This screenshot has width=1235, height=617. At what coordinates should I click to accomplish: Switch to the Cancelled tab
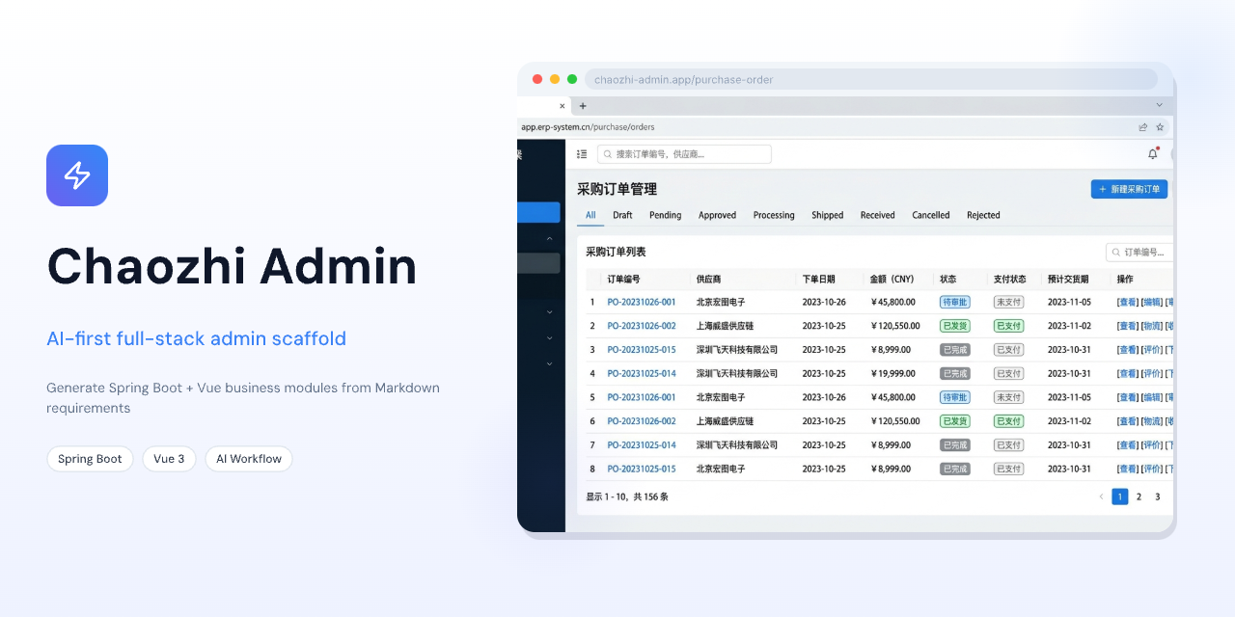(x=931, y=215)
